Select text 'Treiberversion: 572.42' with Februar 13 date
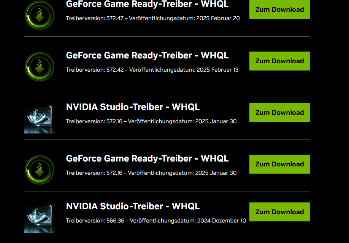The image size is (349, 243). [152, 70]
